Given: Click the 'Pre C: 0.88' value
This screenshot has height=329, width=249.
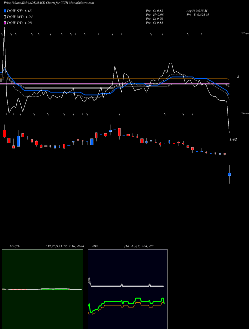Looking at the screenshot, I should tap(155, 23).
